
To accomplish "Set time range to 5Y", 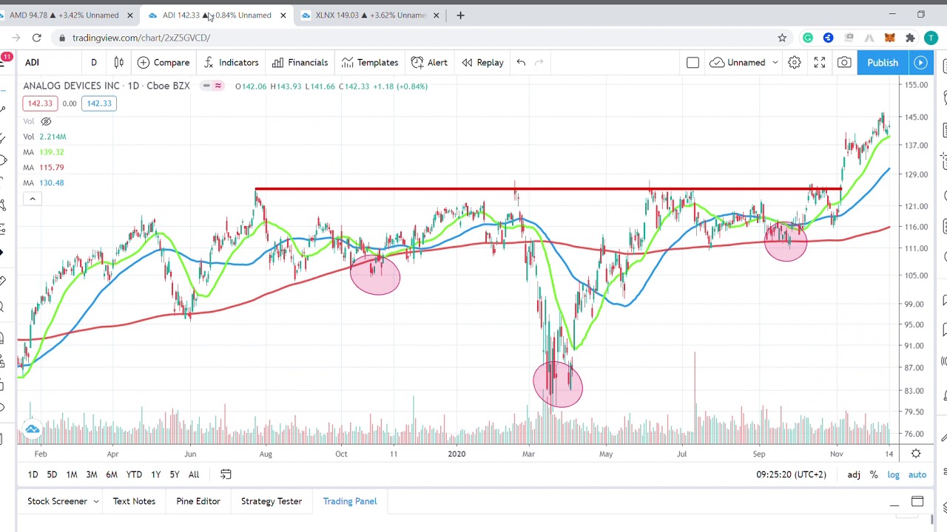I will (175, 474).
